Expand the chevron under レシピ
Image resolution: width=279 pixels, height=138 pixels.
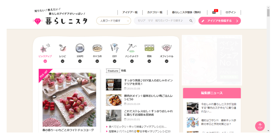pyautogui.click(x=62, y=61)
